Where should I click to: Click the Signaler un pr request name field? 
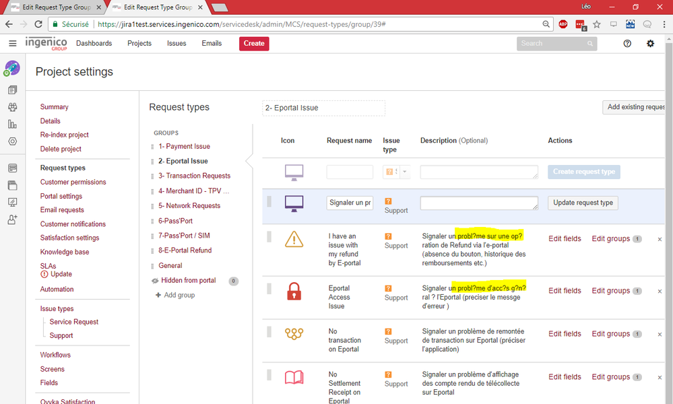click(x=350, y=203)
